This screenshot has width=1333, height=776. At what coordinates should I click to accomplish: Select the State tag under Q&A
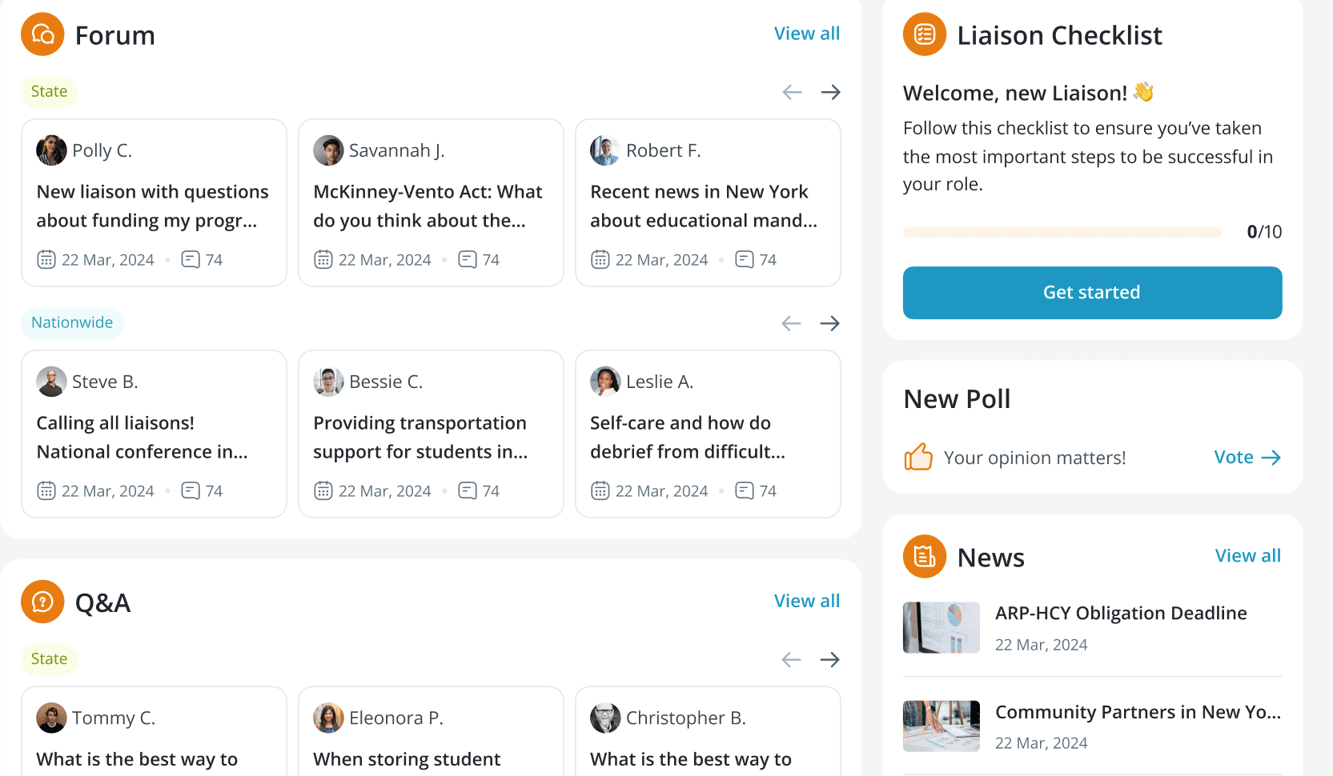49,658
